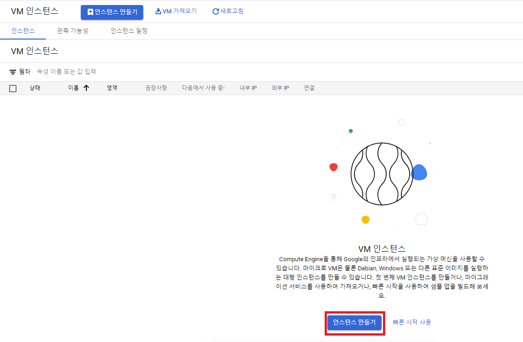Click the 이름 column header

73,88
